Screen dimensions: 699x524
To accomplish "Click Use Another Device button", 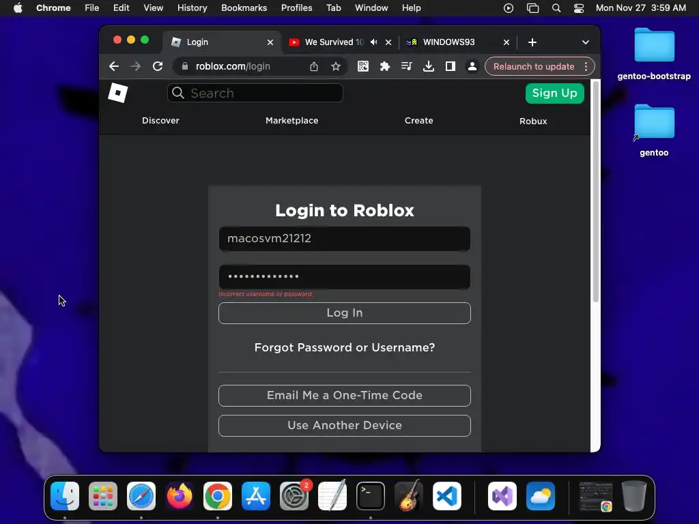I will pos(344,426).
